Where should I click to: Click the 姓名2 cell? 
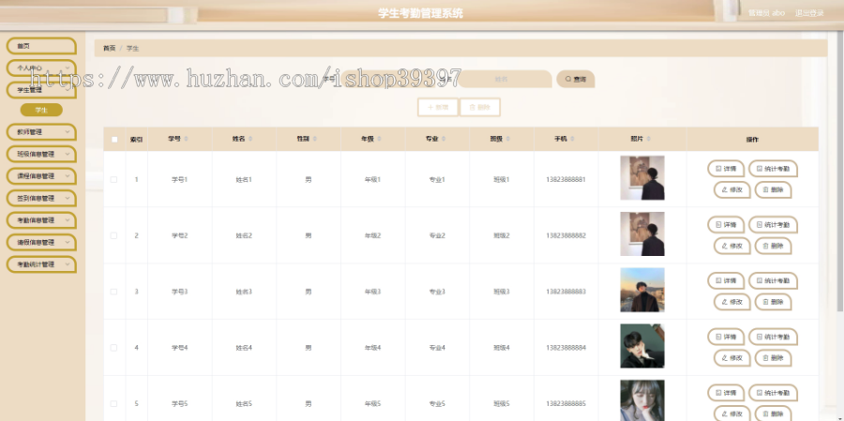pyautogui.click(x=244, y=235)
